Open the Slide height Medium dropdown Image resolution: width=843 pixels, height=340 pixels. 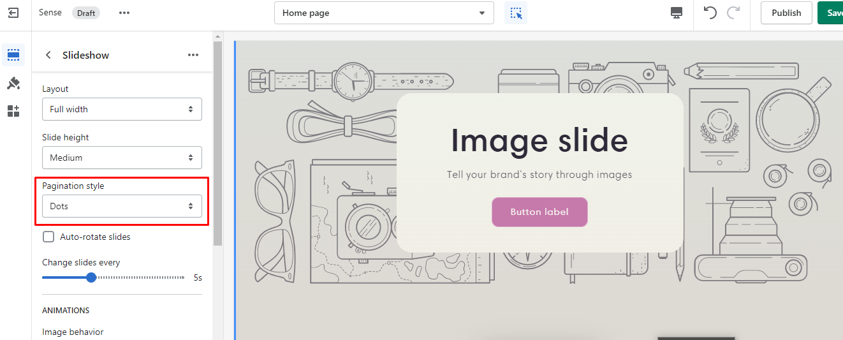point(122,158)
